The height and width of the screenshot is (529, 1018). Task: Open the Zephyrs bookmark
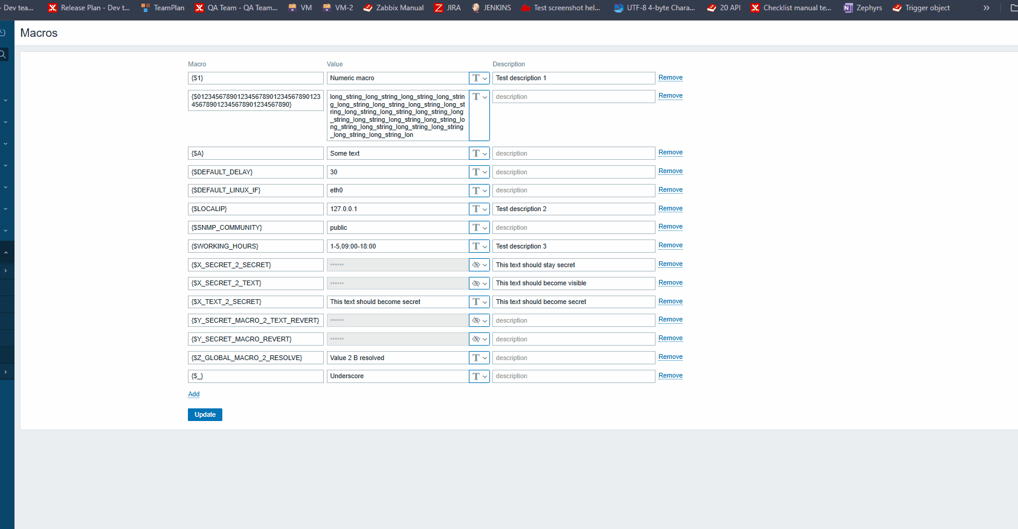coord(863,8)
